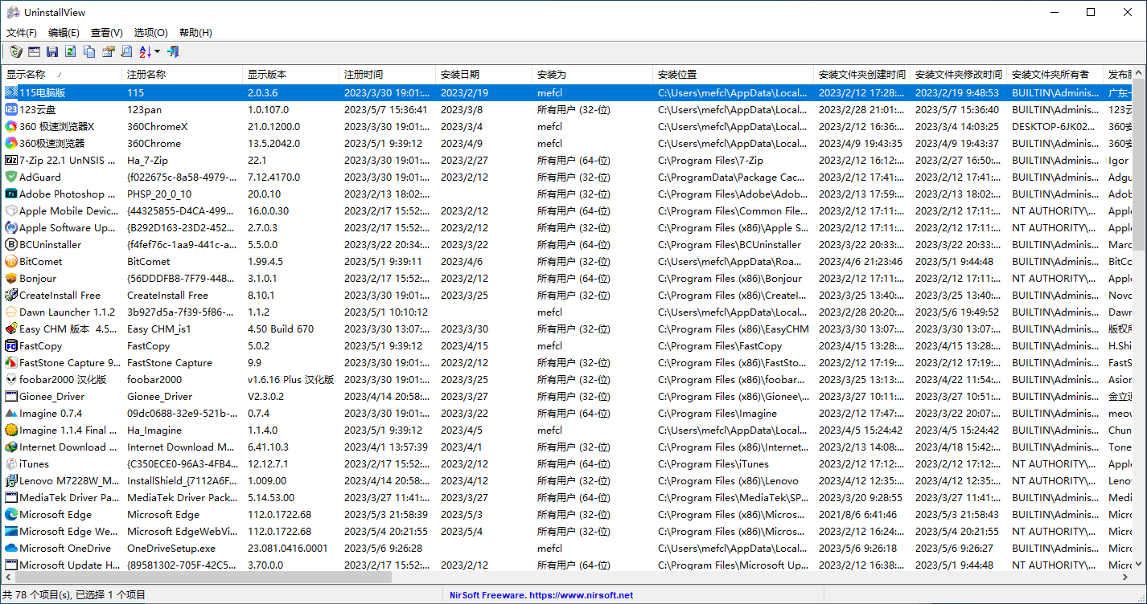Click the OneDriveSetup.exe registry name cell
Image resolution: width=1147 pixels, height=604 pixels.
point(171,548)
